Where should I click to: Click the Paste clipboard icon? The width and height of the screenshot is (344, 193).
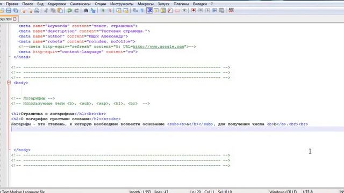[x=60, y=10]
